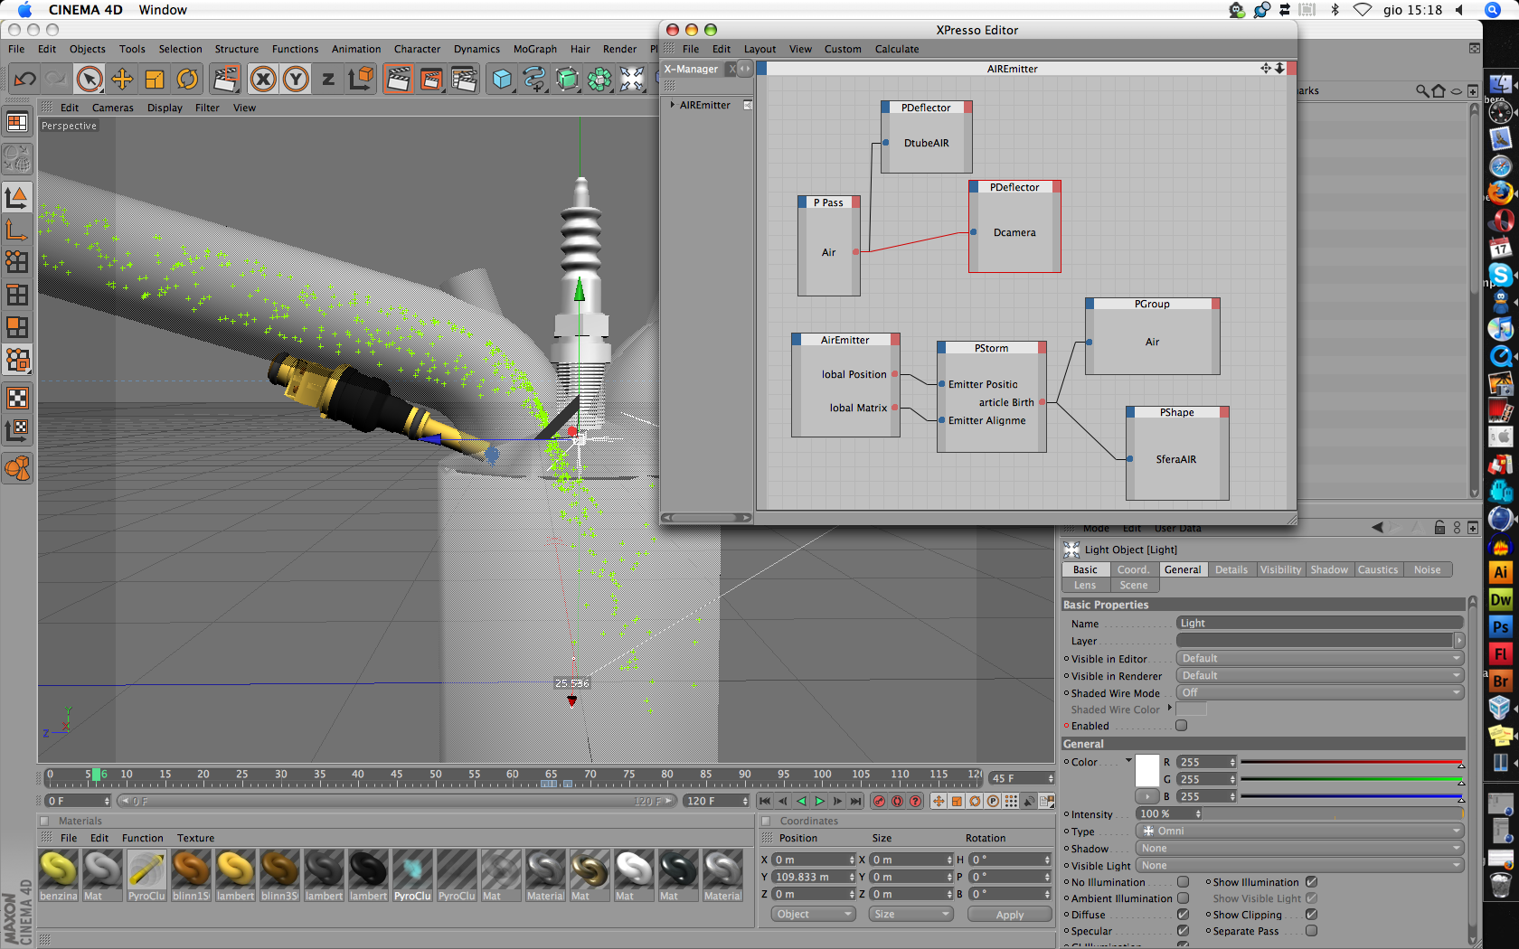The image size is (1519, 949).
Task: Add a cube primitive object
Action: [502, 80]
